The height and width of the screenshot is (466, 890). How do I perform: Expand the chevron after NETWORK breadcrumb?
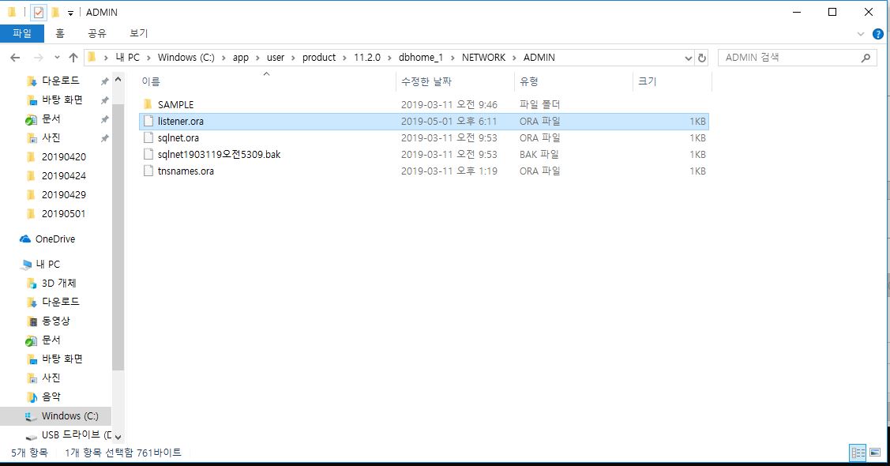514,58
